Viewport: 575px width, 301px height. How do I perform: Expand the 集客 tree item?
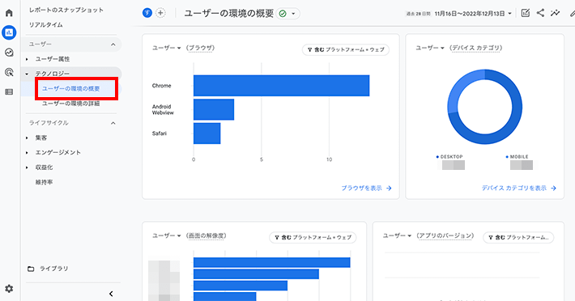point(27,138)
